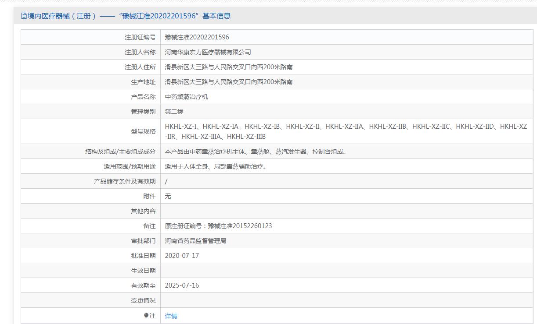Click the 适用范围 intended use text
This screenshot has width=537, height=324.
pos(216,166)
